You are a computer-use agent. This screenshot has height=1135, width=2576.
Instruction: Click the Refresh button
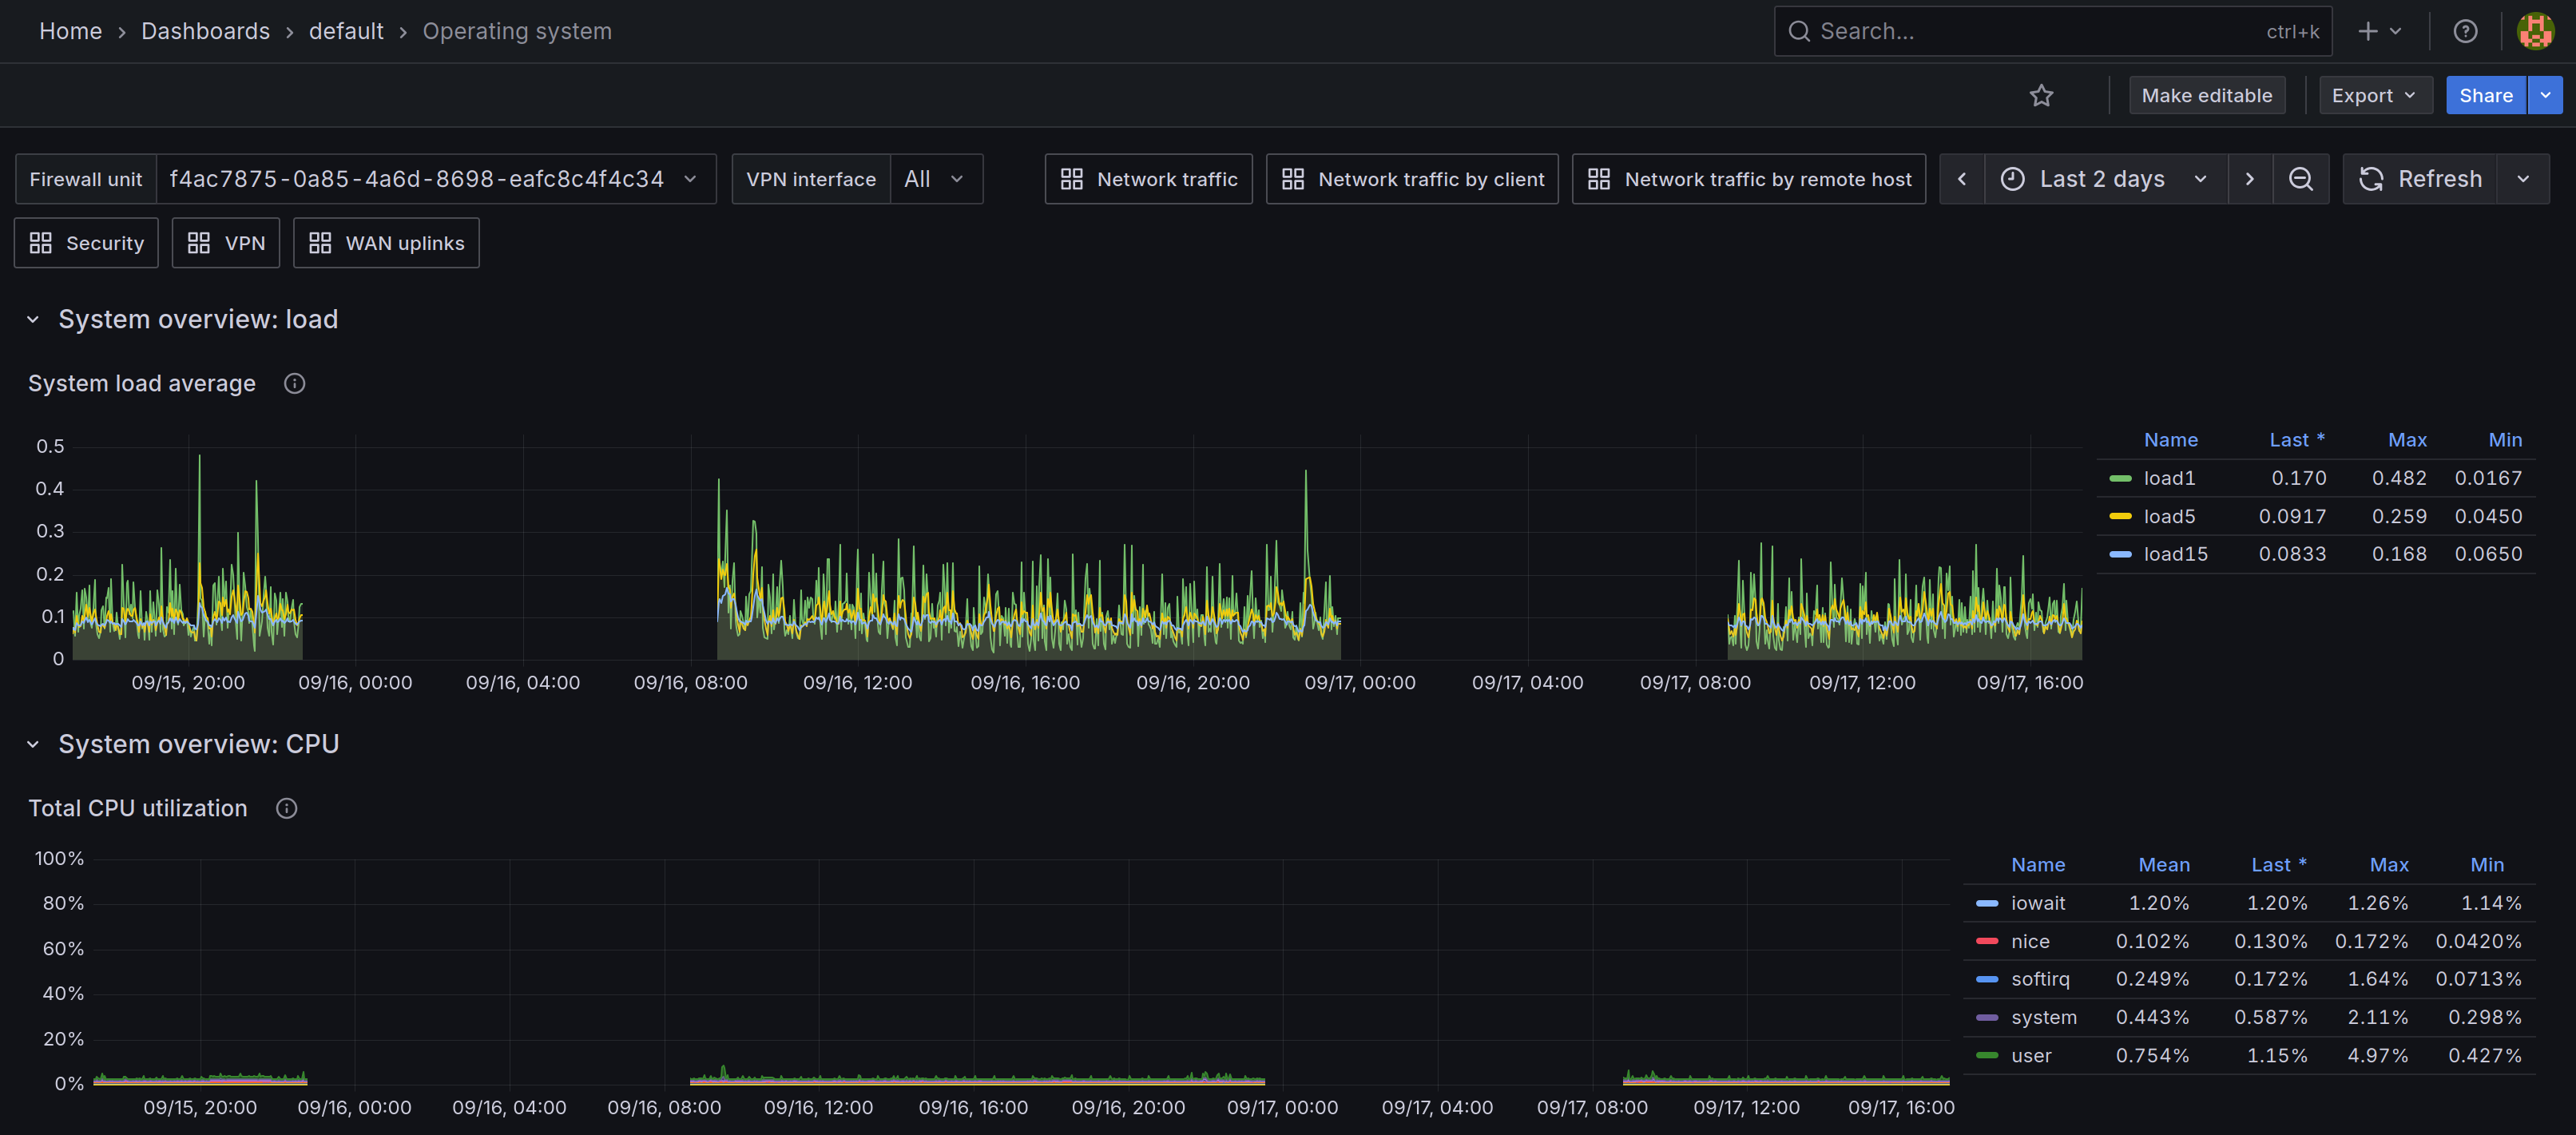pyautogui.click(x=2420, y=179)
